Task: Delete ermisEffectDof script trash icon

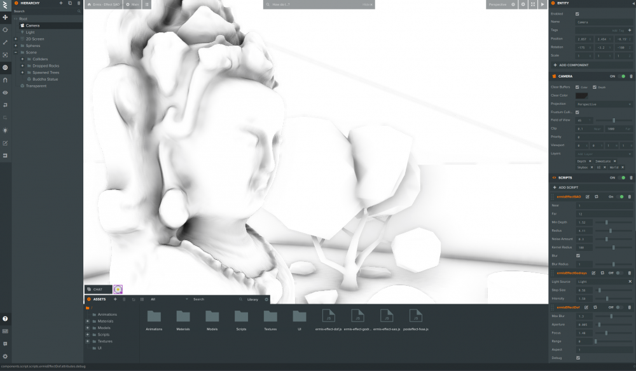Action: coord(630,307)
